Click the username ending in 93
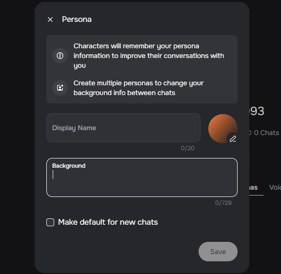This screenshot has height=274, width=281. pyautogui.click(x=257, y=111)
